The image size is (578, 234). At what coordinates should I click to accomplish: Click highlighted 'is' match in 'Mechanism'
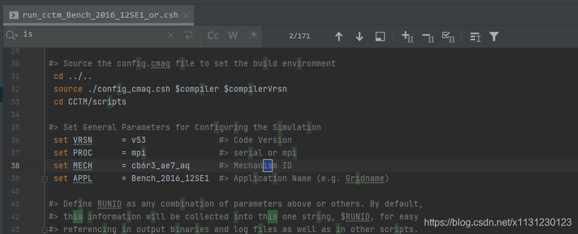[x=268, y=165]
